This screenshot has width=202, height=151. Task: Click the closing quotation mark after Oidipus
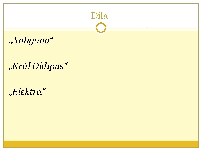tap(66, 64)
